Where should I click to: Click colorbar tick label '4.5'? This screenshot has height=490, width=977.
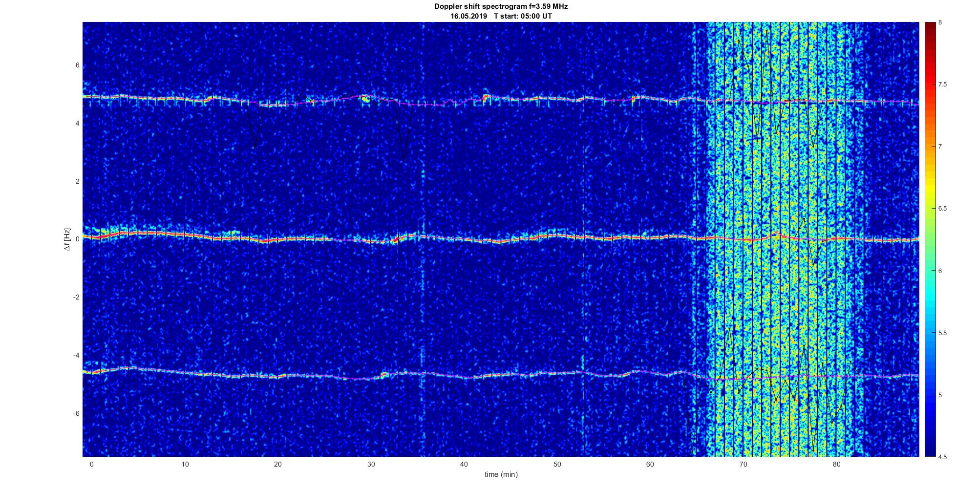tap(943, 457)
